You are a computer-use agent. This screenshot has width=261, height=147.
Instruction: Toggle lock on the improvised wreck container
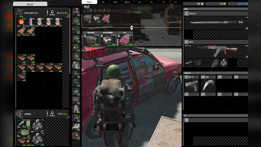(x=102, y=36)
